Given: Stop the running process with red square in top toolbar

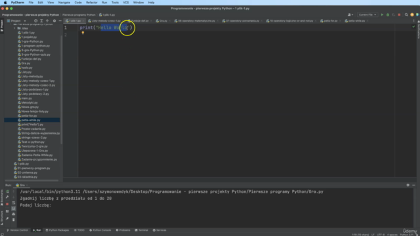Looking at the screenshot, I should tap(399, 14).
